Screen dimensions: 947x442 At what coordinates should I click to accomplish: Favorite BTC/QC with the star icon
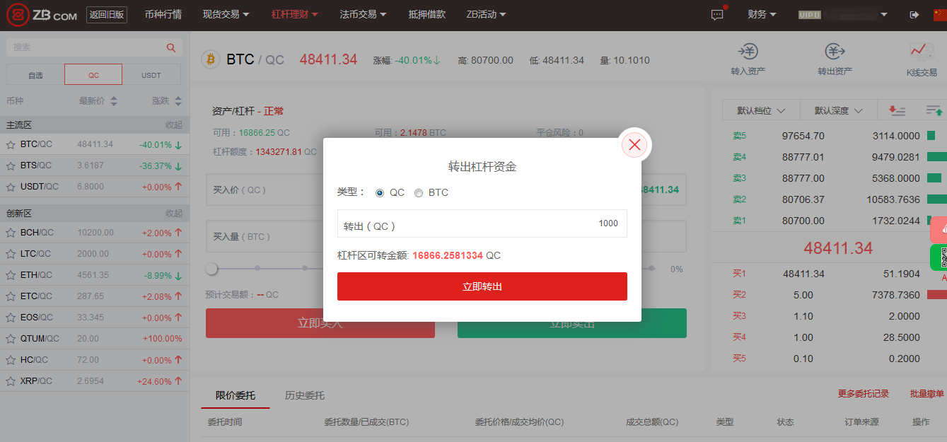11,144
